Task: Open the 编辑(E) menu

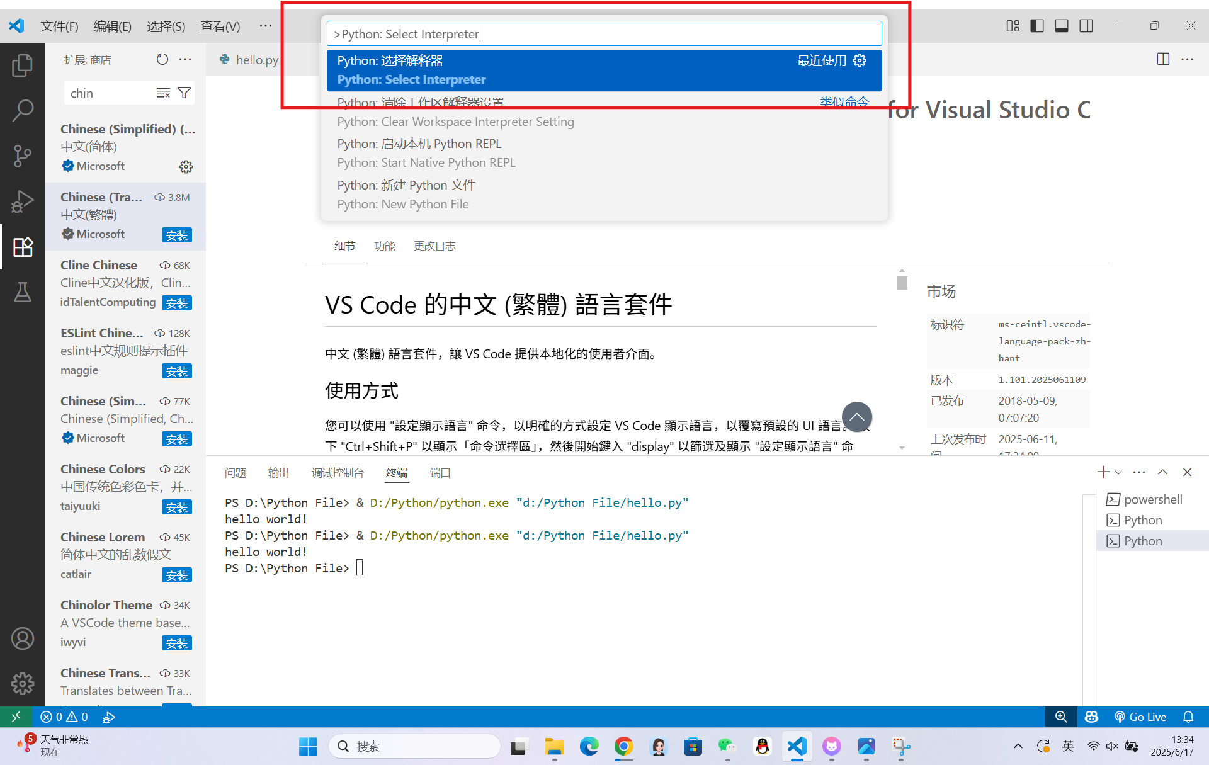Action: [x=113, y=26]
